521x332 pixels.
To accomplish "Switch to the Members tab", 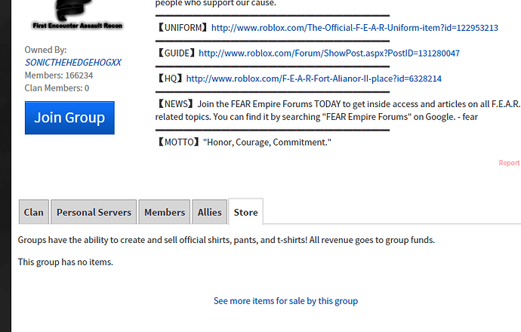I will tap(165, 212).
